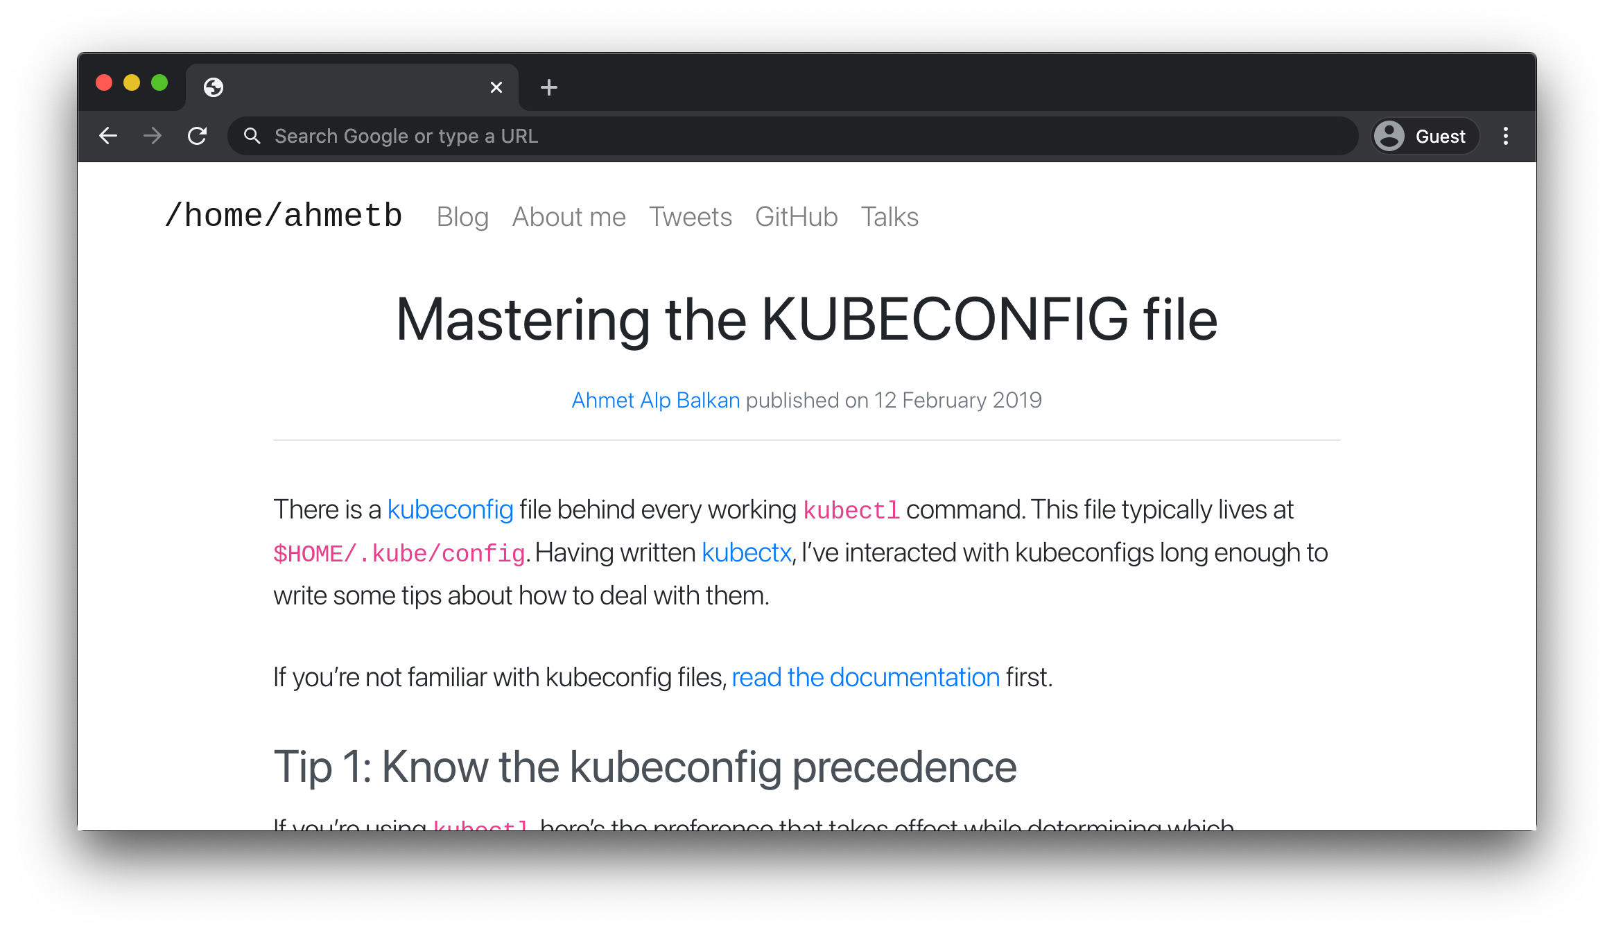1614x933 pixels.
Task: Click the globe favicon on the tab
Action: point(214,87)
